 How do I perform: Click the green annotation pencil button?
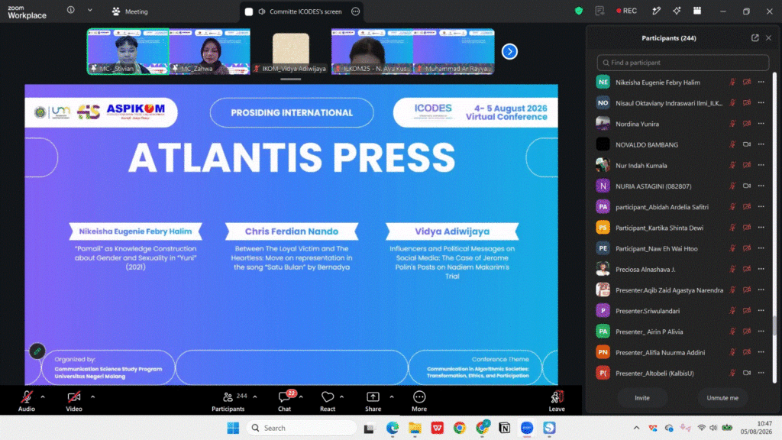point(37,351)
